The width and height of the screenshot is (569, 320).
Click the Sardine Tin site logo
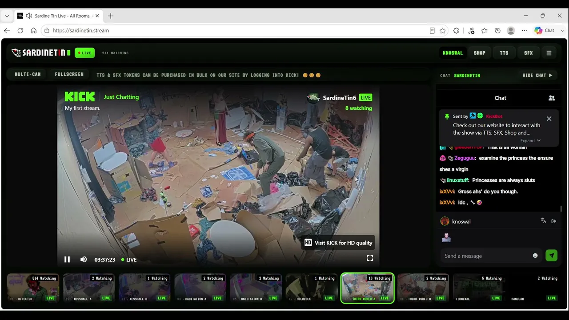pos(40,53)
